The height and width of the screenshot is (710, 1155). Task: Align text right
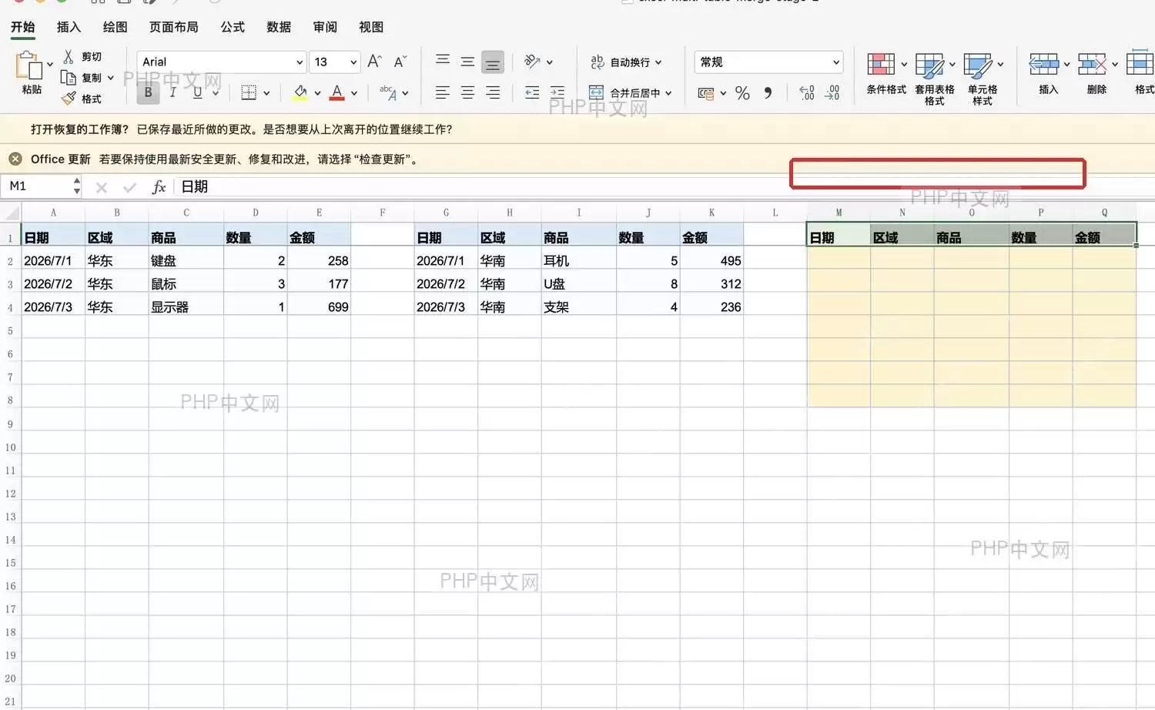[x=493, y=92]
